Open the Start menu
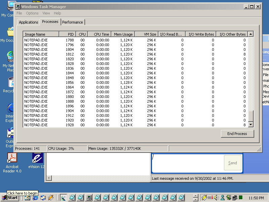The image size is (269, 202). click(x=10, y=198)
